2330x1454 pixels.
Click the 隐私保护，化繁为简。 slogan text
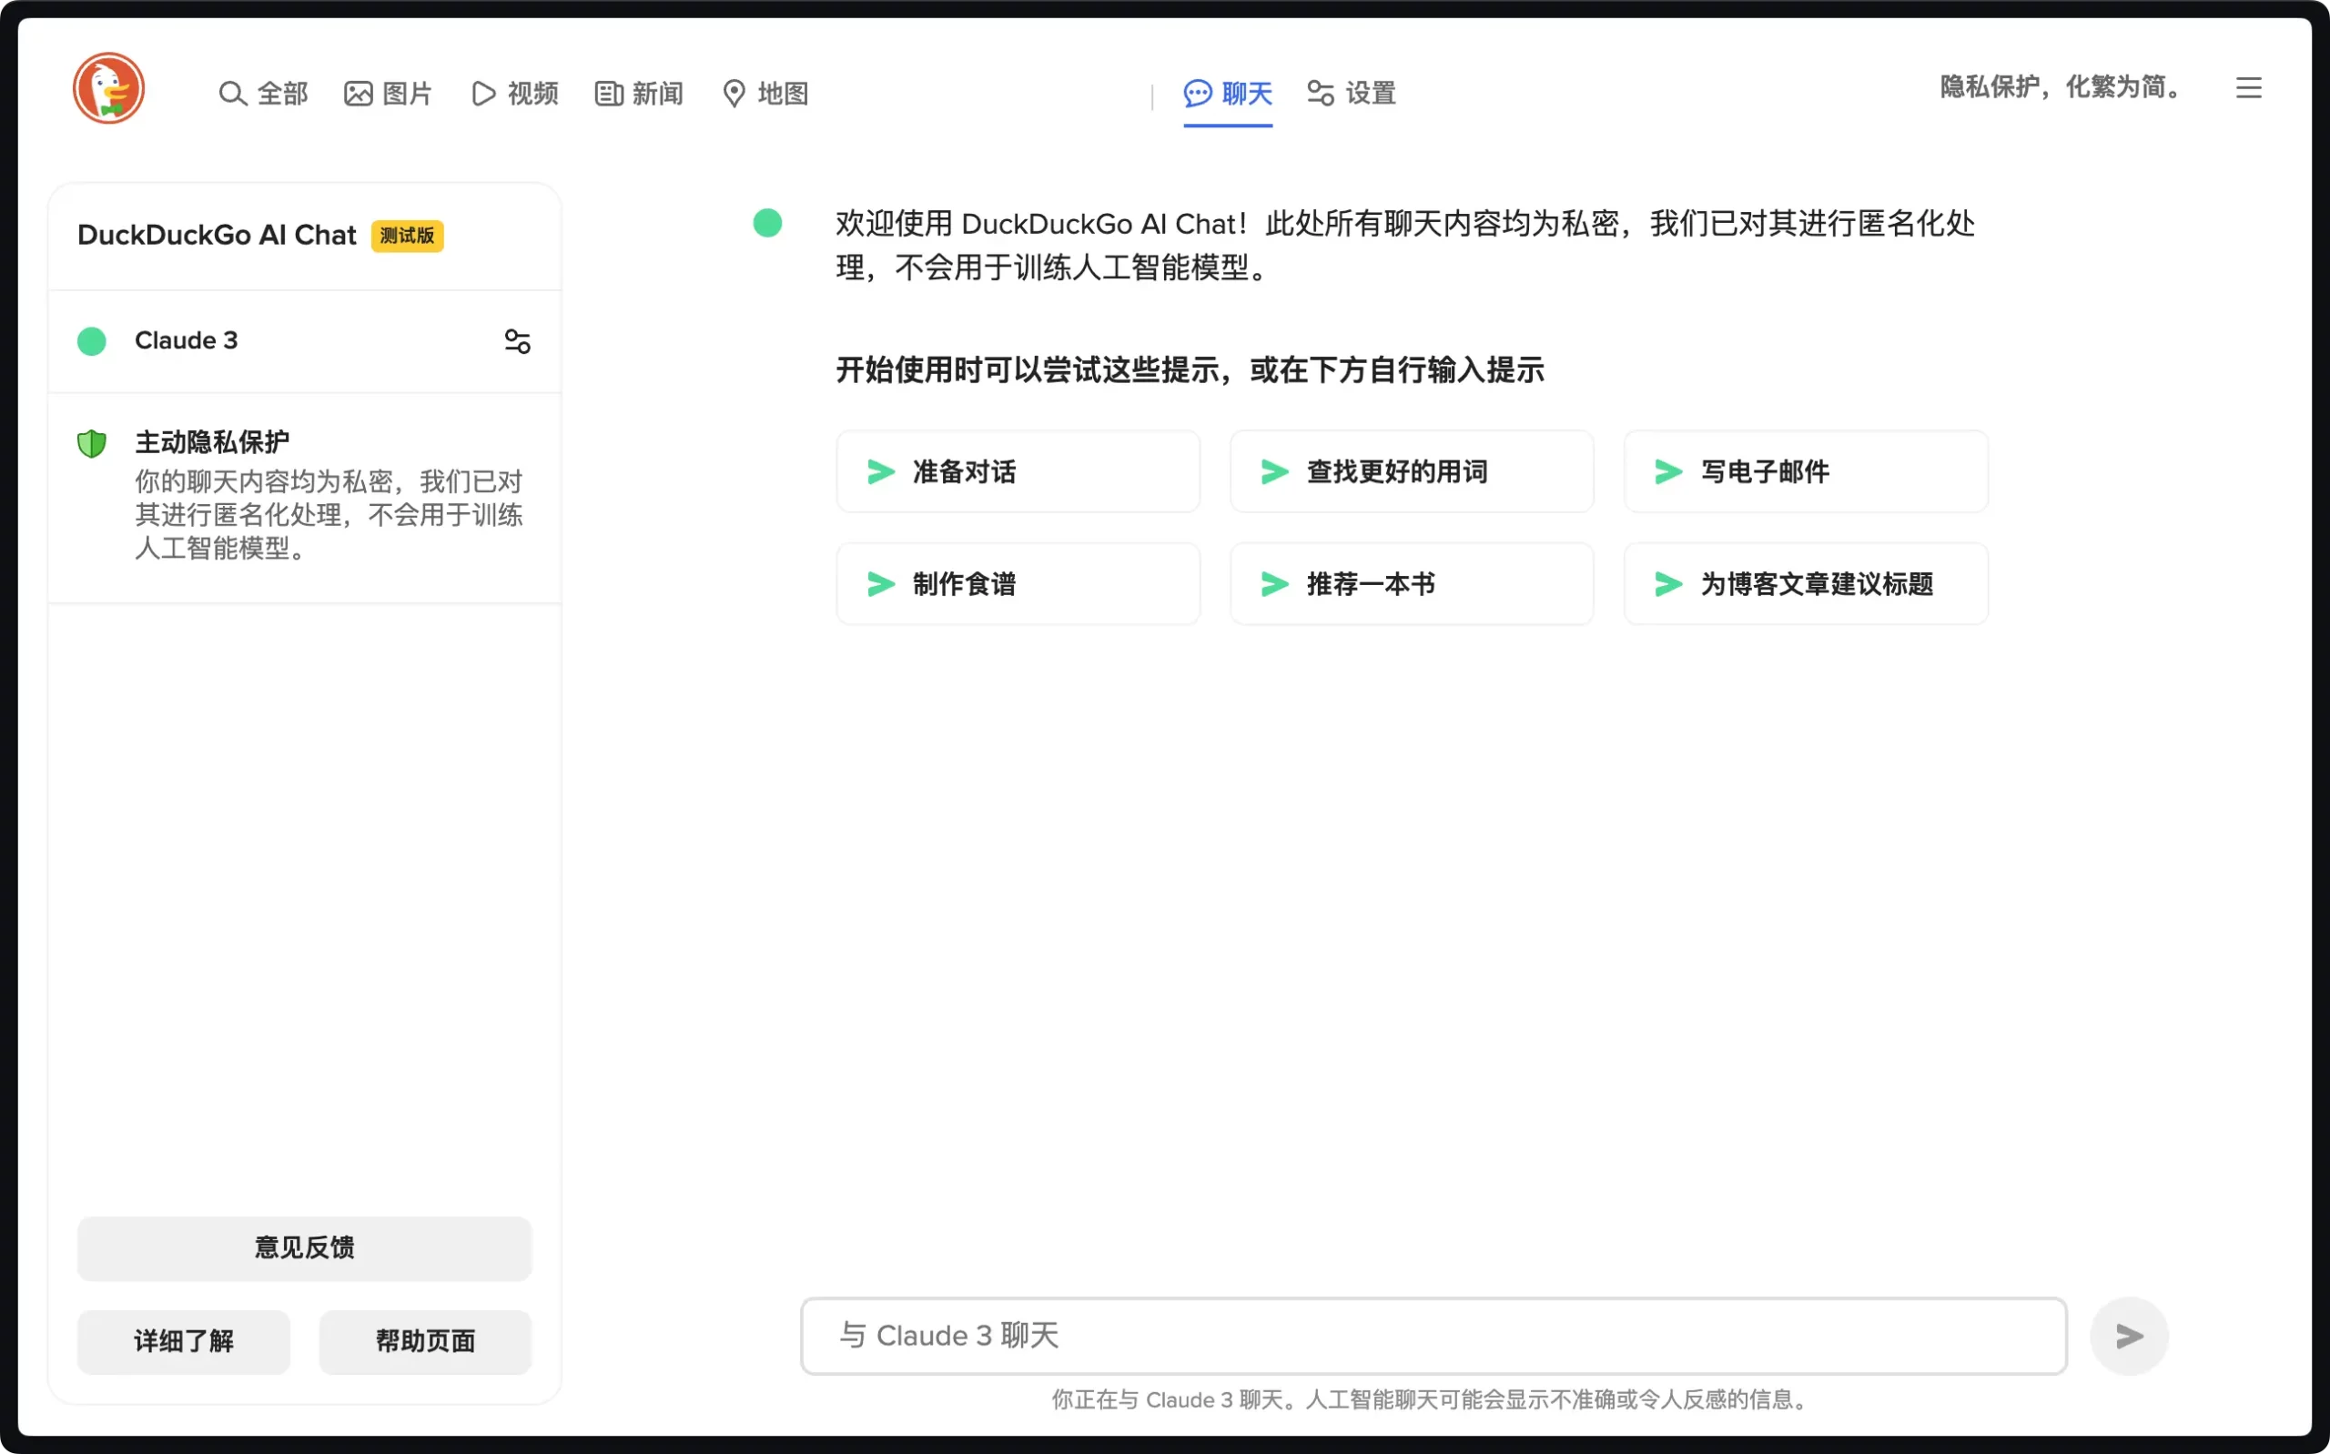2060,87
